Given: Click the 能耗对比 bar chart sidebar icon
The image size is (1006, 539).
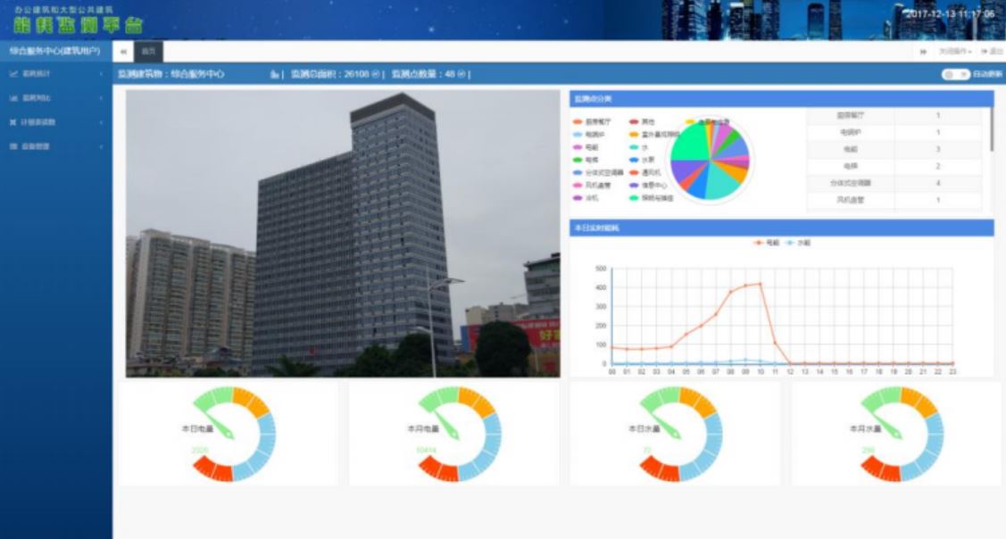Looking at the screenshot, I should [x=13, y=97].
